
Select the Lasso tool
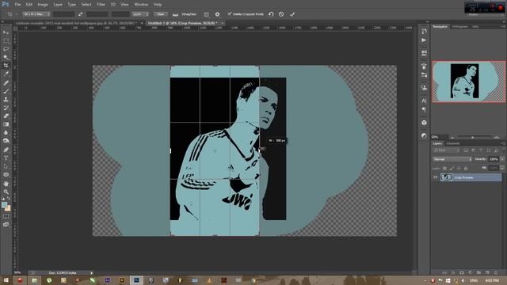point(6,49)
